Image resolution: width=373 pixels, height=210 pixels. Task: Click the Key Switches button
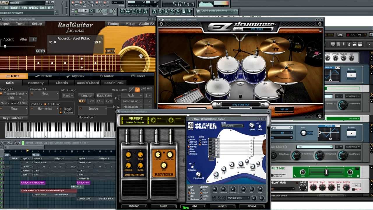coord(13,118)
